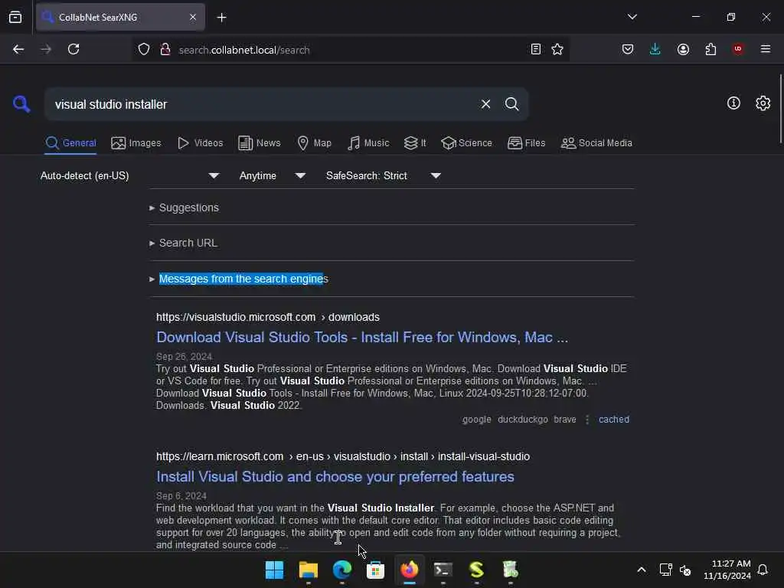The height and width of the screenshot is (588, 784).
Task: Reload the current page
Action: [x=73, y=49]
